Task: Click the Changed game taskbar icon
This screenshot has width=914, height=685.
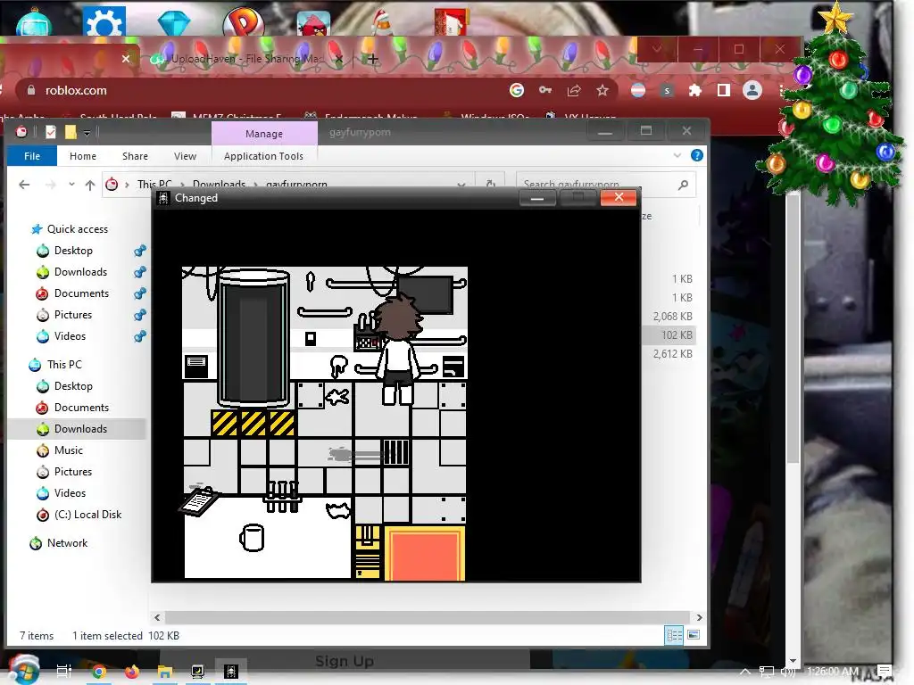Action: [231, 672]
